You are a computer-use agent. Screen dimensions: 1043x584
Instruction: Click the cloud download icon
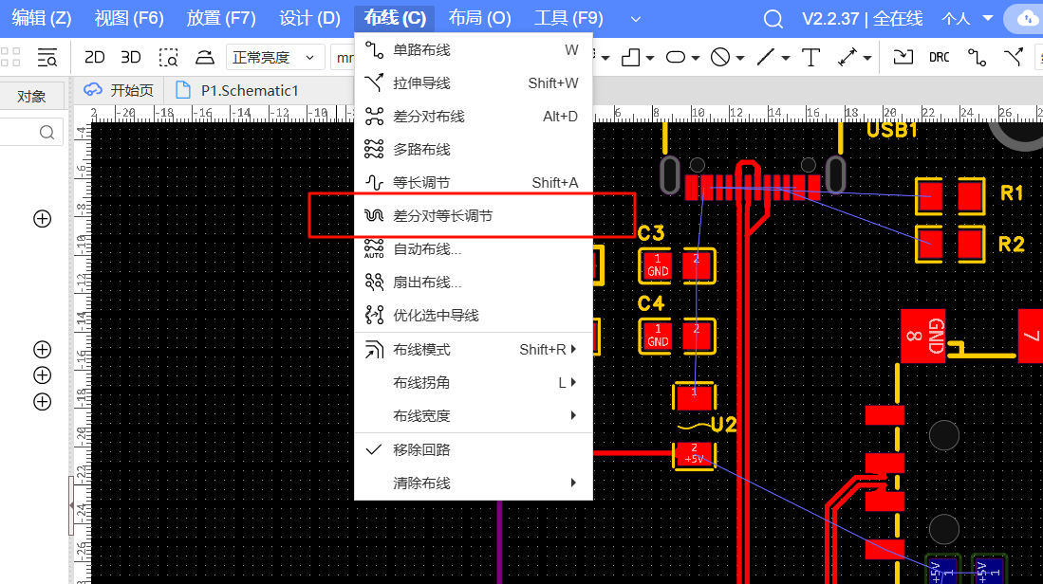pos(1028,19)
